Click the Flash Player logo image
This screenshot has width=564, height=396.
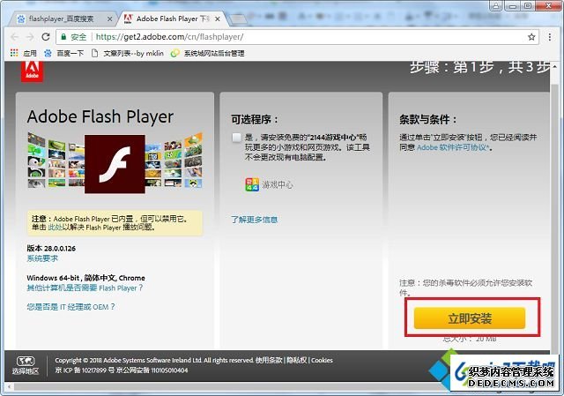coord(115,164)
